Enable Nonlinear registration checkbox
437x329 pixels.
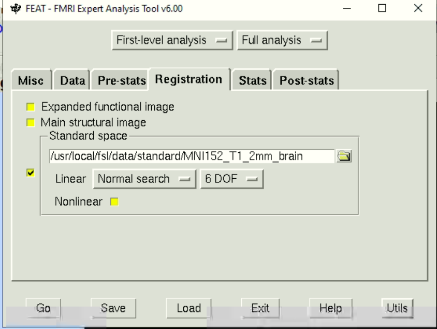coord(114,202)
